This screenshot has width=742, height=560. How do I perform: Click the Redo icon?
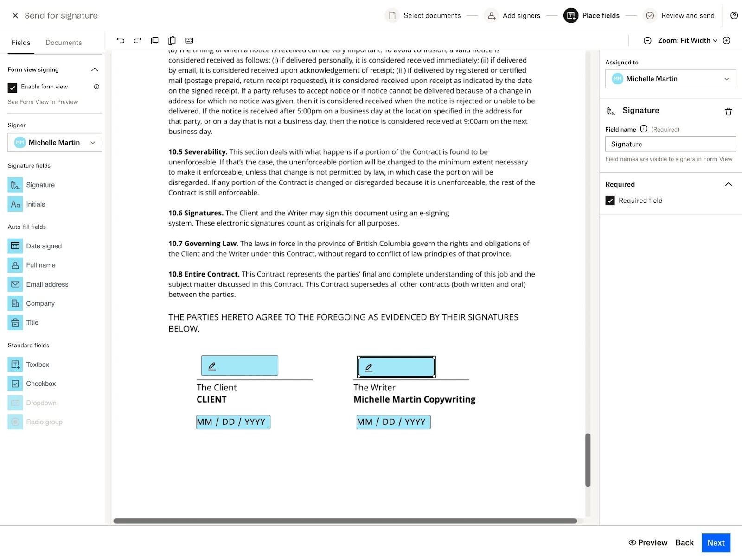click(x=137, y=40)
